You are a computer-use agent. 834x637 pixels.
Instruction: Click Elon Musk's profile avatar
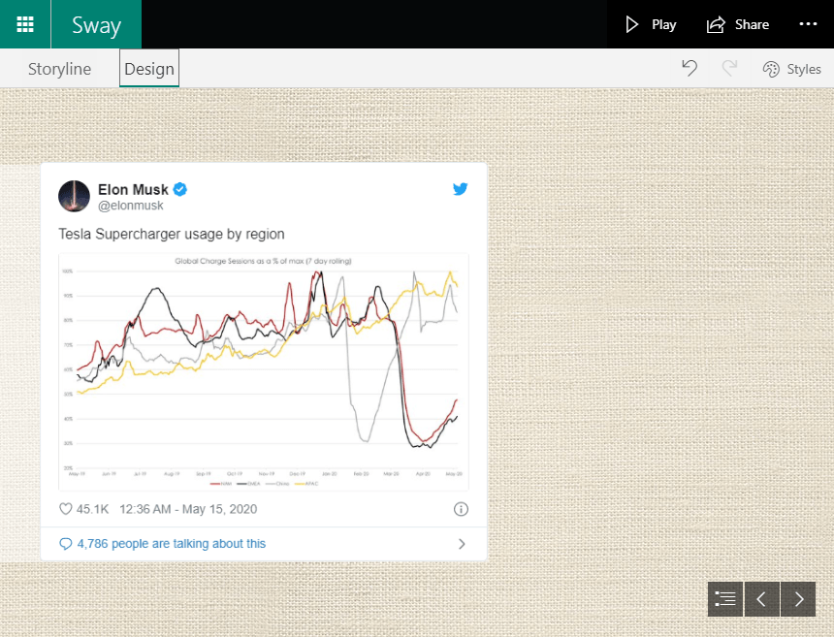(x=75, y=196)
